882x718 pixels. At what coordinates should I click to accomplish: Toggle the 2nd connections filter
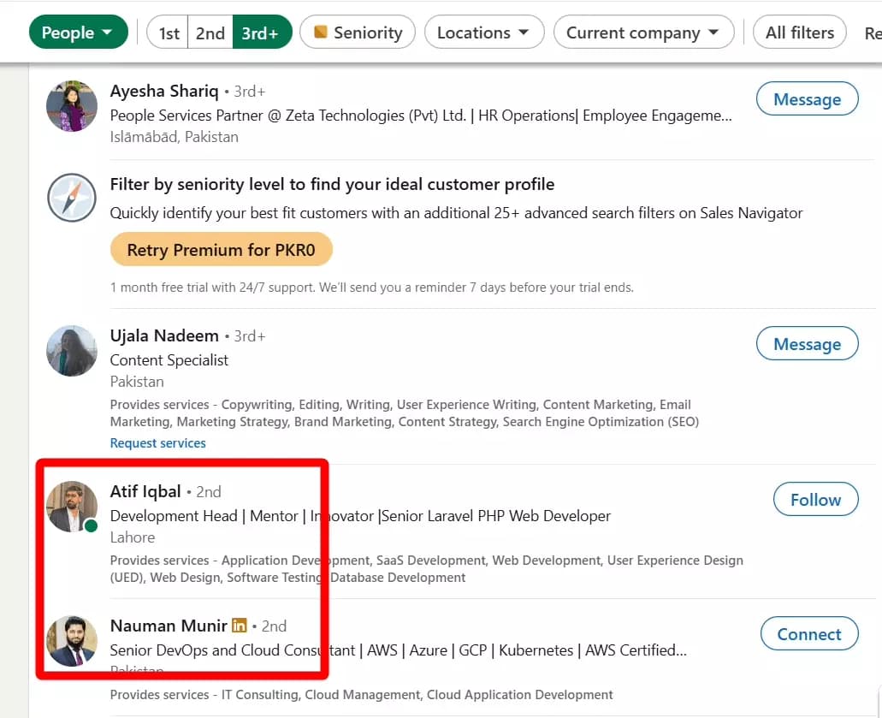[210, 32]
